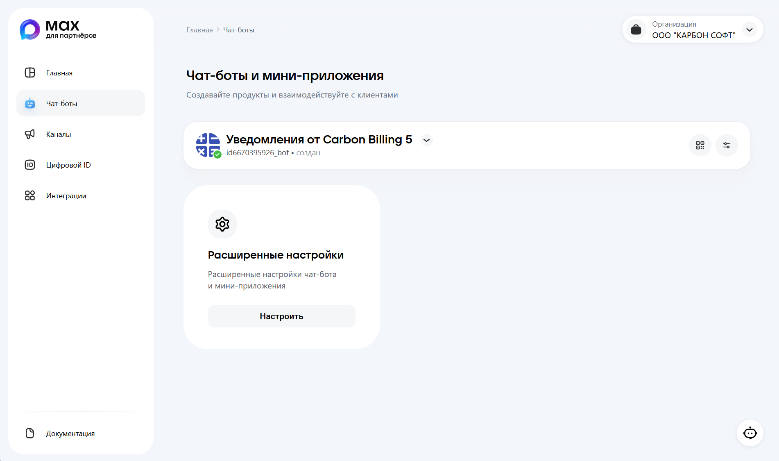Click the gear icon on settings card
Screen dimensions: 779x461
(222, 224)
